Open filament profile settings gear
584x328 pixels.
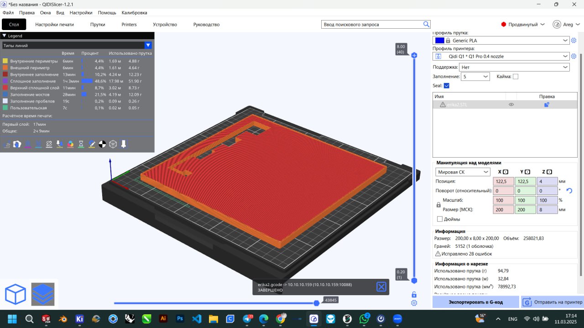point(574,41)
